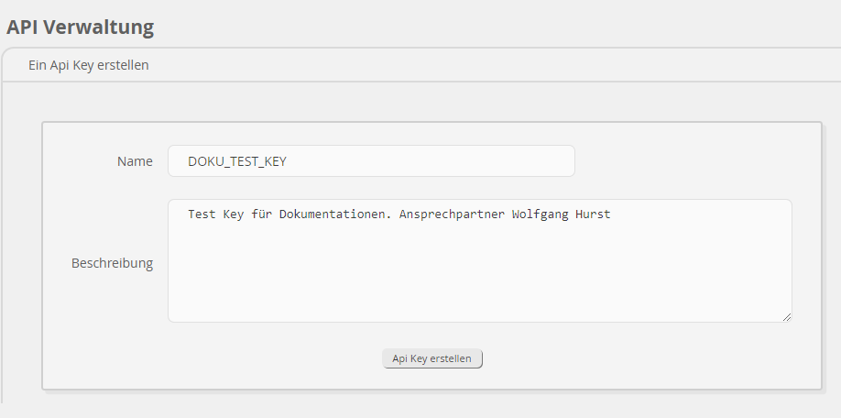Click the word Test starting the description
Screen dimensions: 841x418
(x=202, y=214)
